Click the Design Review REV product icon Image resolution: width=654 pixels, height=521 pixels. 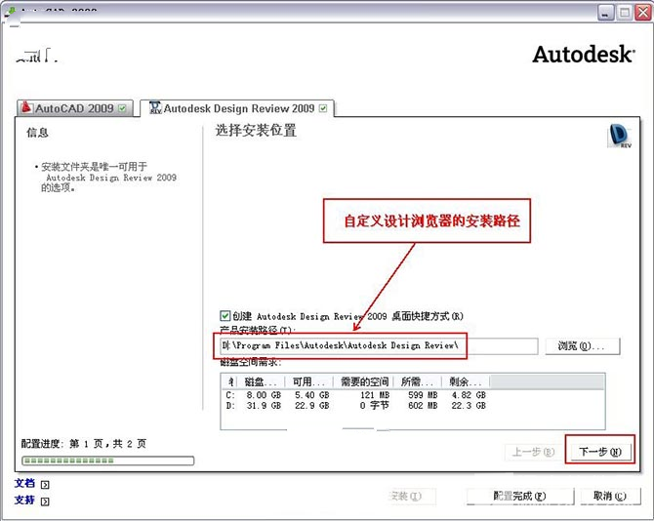point(620,136)
